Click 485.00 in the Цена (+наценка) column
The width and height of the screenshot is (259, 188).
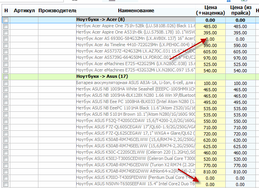click(x=210, y=26)
